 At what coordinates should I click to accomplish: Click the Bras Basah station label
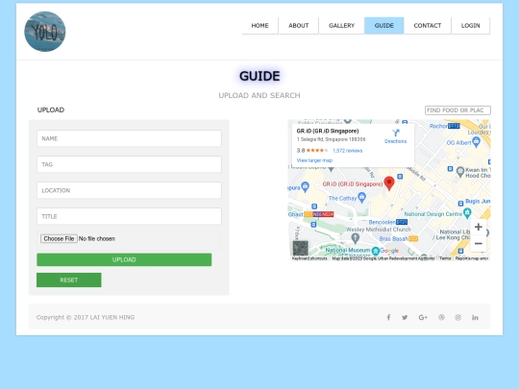(398, 238)
